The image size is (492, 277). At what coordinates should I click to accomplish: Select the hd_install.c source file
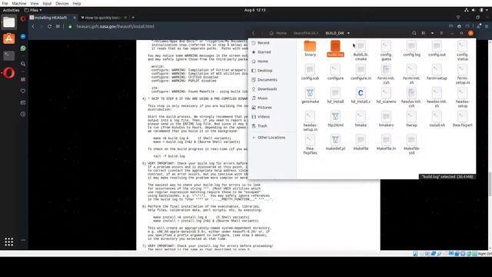pos(361,95)
